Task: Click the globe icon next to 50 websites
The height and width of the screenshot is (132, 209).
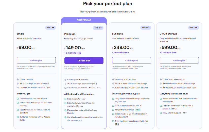Action: tap(113, 79)
